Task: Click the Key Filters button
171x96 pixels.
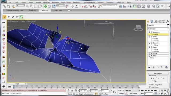Action: click(134, 94)
